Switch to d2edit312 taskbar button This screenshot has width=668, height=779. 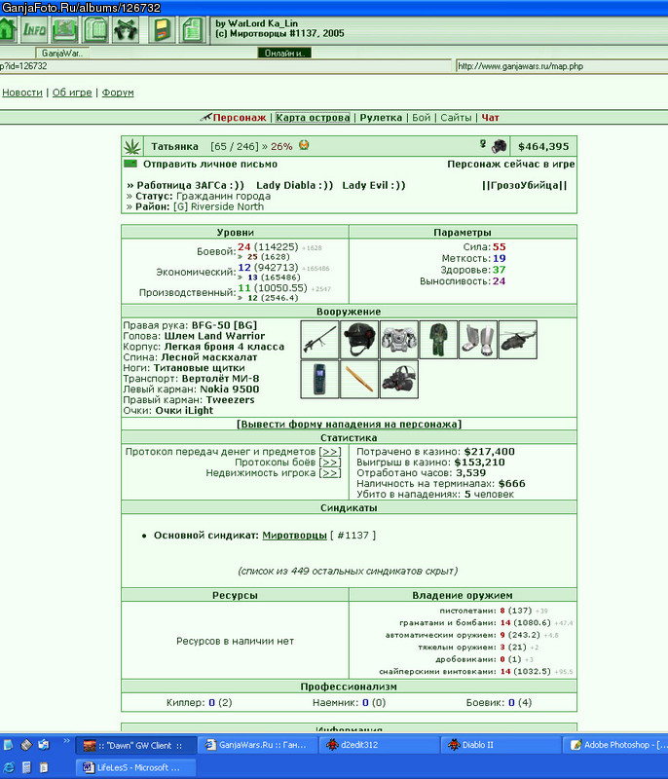(380, 745)
